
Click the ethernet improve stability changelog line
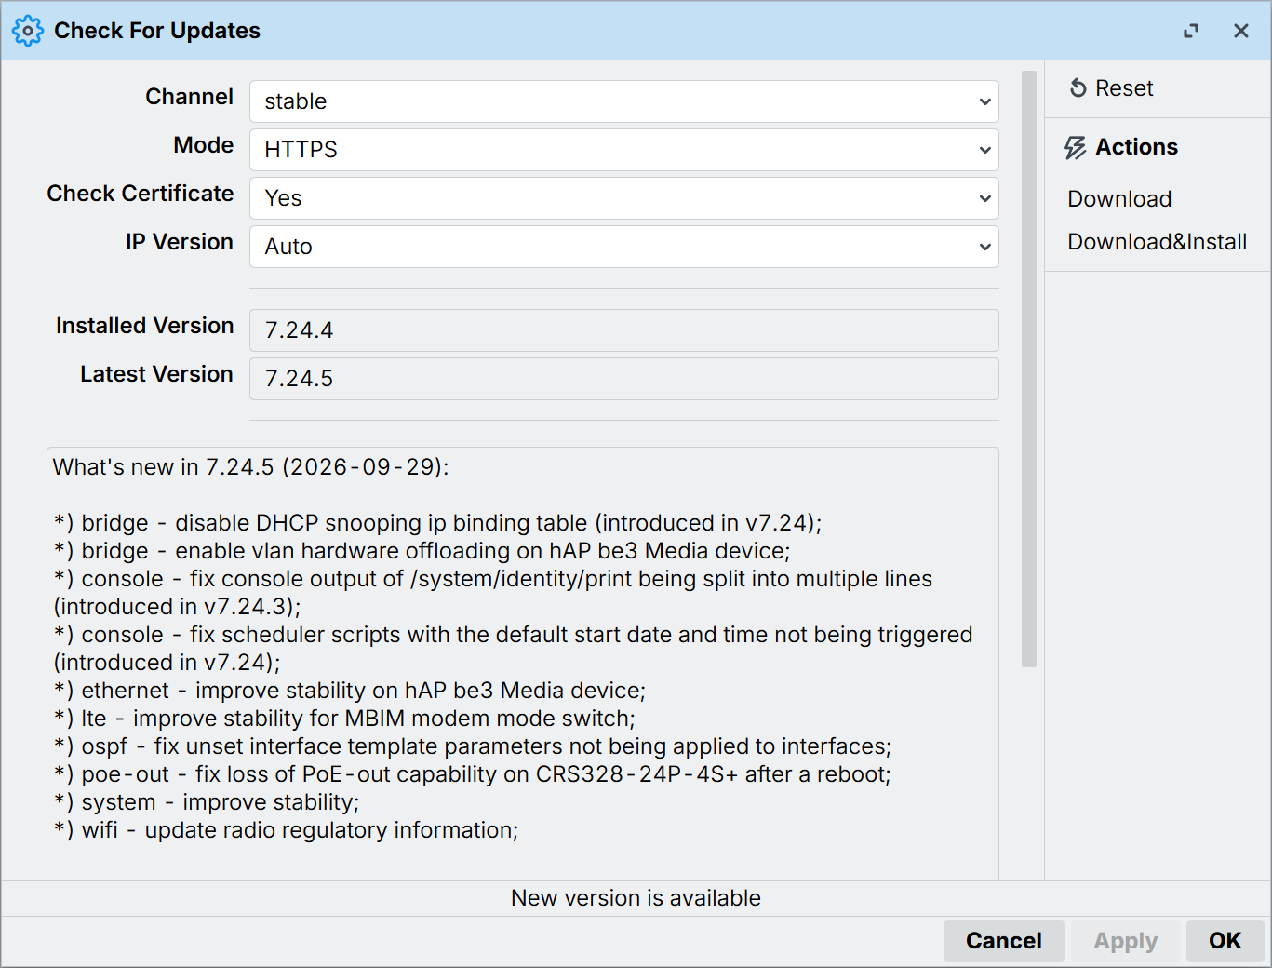[349, 691]
